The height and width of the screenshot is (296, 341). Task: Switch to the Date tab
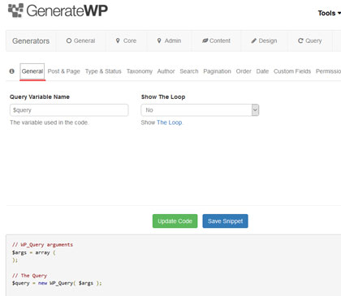click(x=262, y=71)
